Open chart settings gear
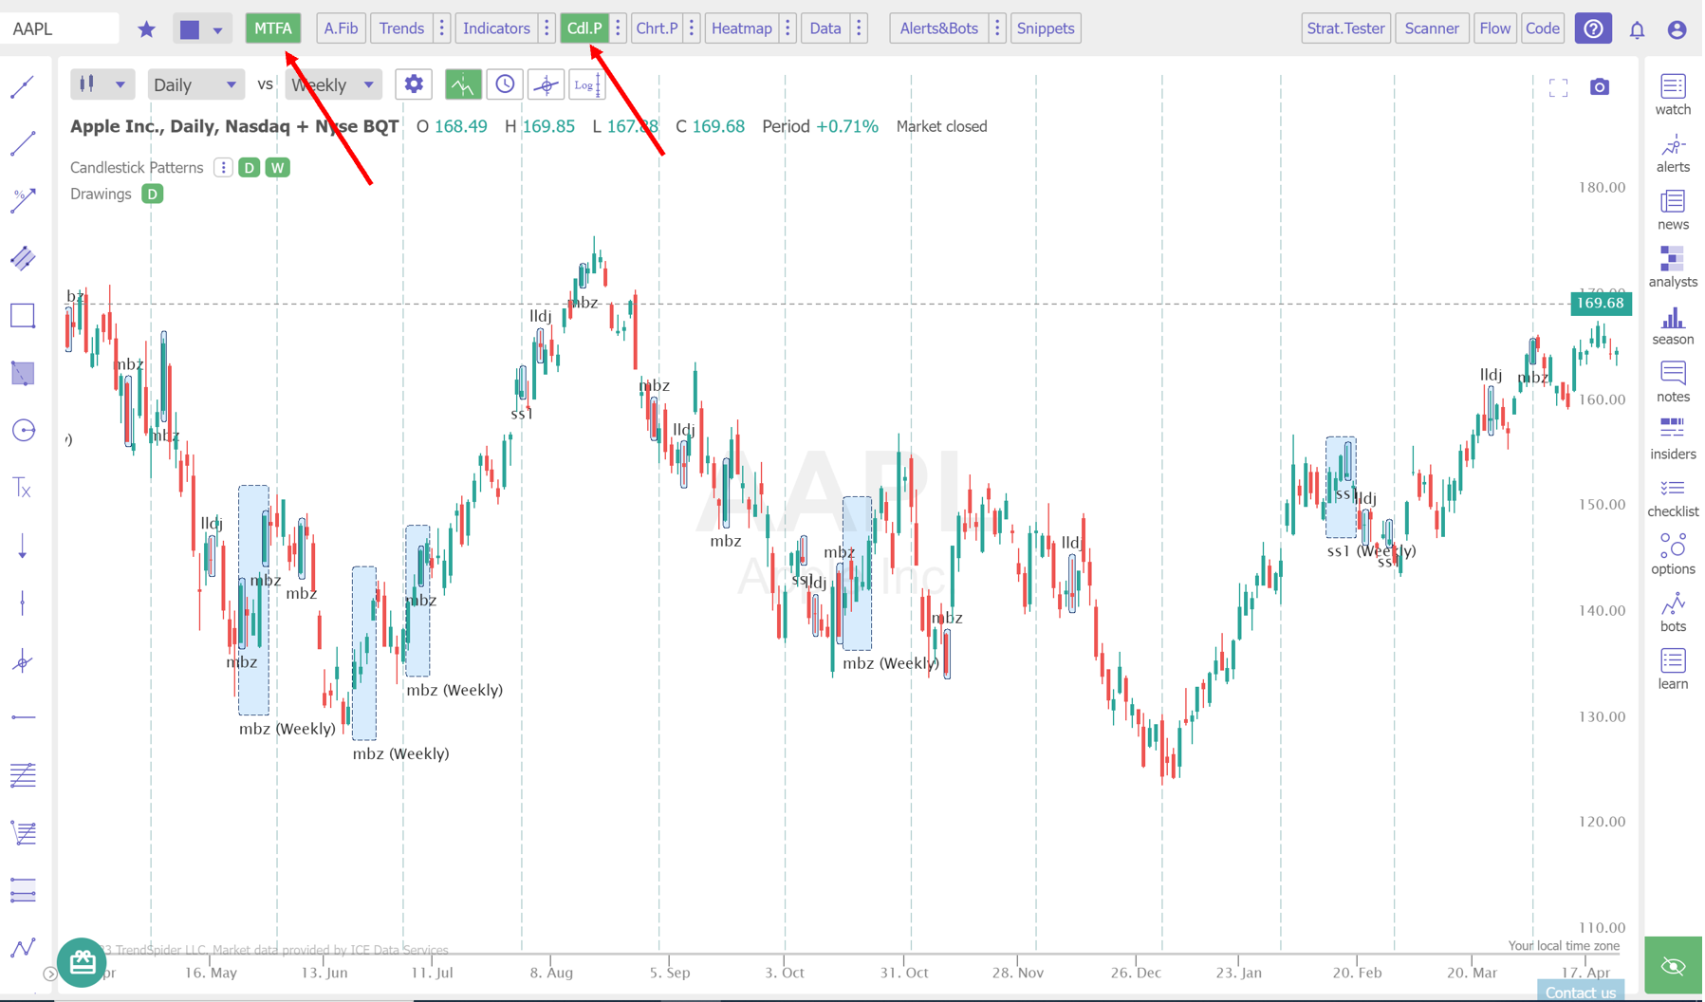This screenshot has width=1705, height=1002. pos(414,84)
